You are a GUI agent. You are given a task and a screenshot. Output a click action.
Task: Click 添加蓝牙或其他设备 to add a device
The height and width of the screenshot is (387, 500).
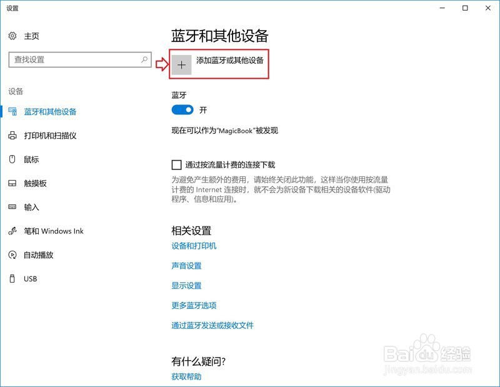[x=219, y=63]
